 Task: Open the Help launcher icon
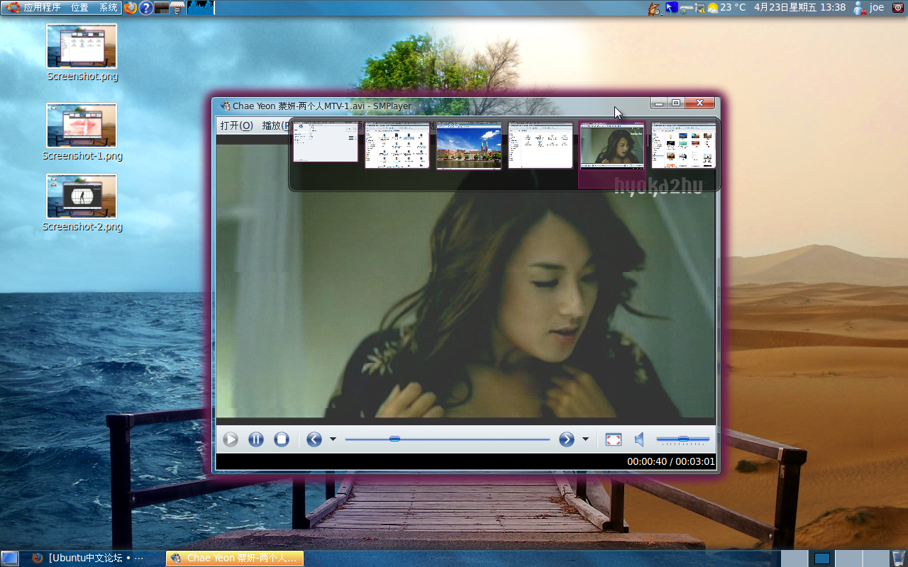tap(146, 8)
